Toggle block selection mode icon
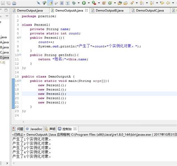 [62, 3]
